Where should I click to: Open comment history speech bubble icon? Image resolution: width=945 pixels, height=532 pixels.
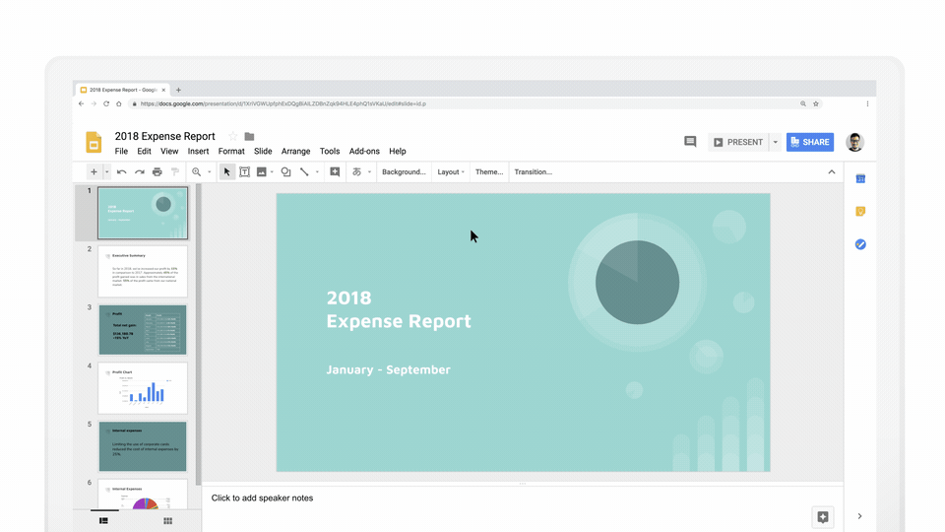[x=690, y=142]
